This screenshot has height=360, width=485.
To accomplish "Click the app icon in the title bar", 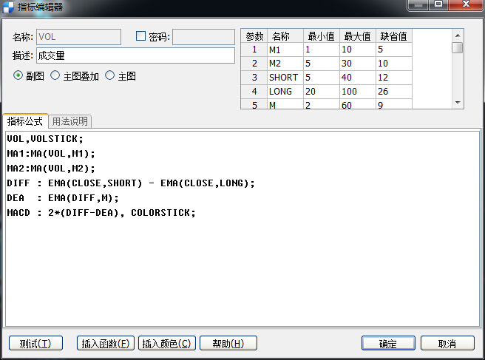I will [8, 7].
